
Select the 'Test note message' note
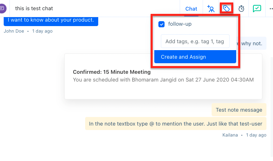click(x=239, y=110)
